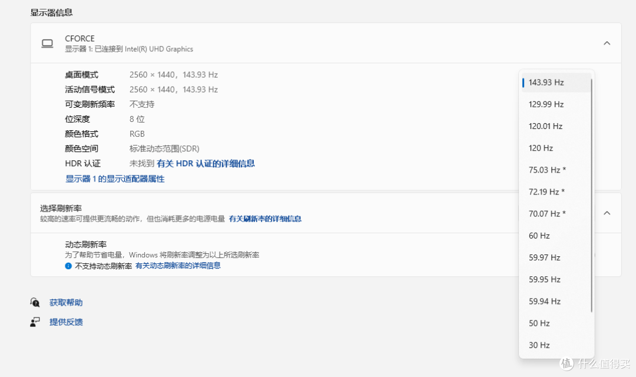This screenshot has height=377, width=636.
Task: Click the 8 位 bit depth value
Action: tap(137, 119)
